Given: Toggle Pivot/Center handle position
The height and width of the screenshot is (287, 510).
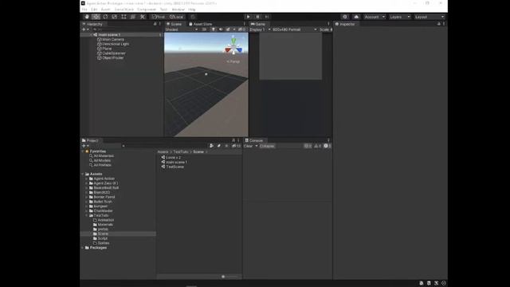Looking at the screenshot, I should pos(159,17).
